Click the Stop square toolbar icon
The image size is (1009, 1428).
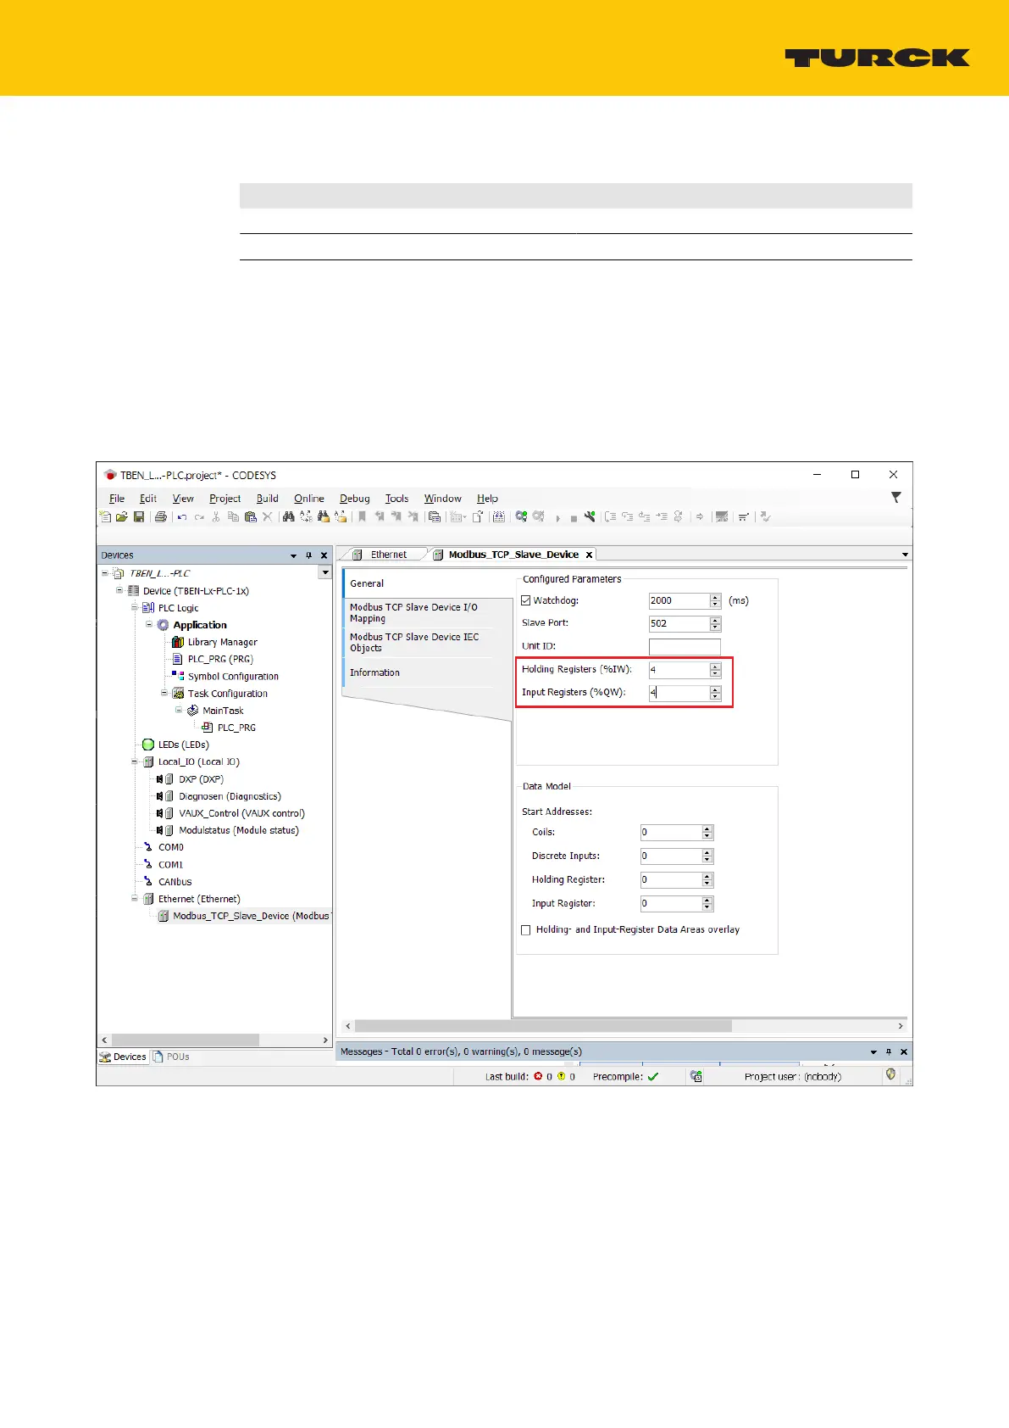coord(574,517)
